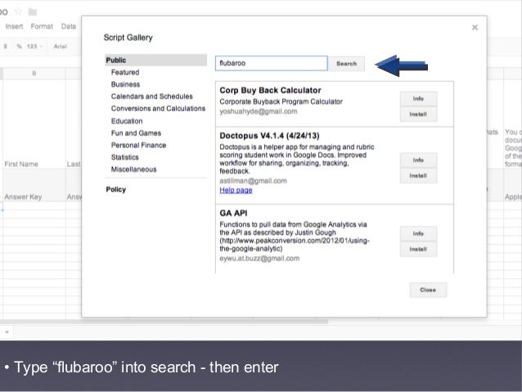Select Corp Buy Back Calculator title
Viewport: 522px width, 392px height.
[x=270, y=90]
